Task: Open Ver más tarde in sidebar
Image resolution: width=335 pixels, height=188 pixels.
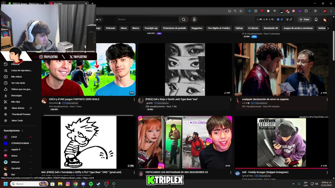Action: click(18, 83)
